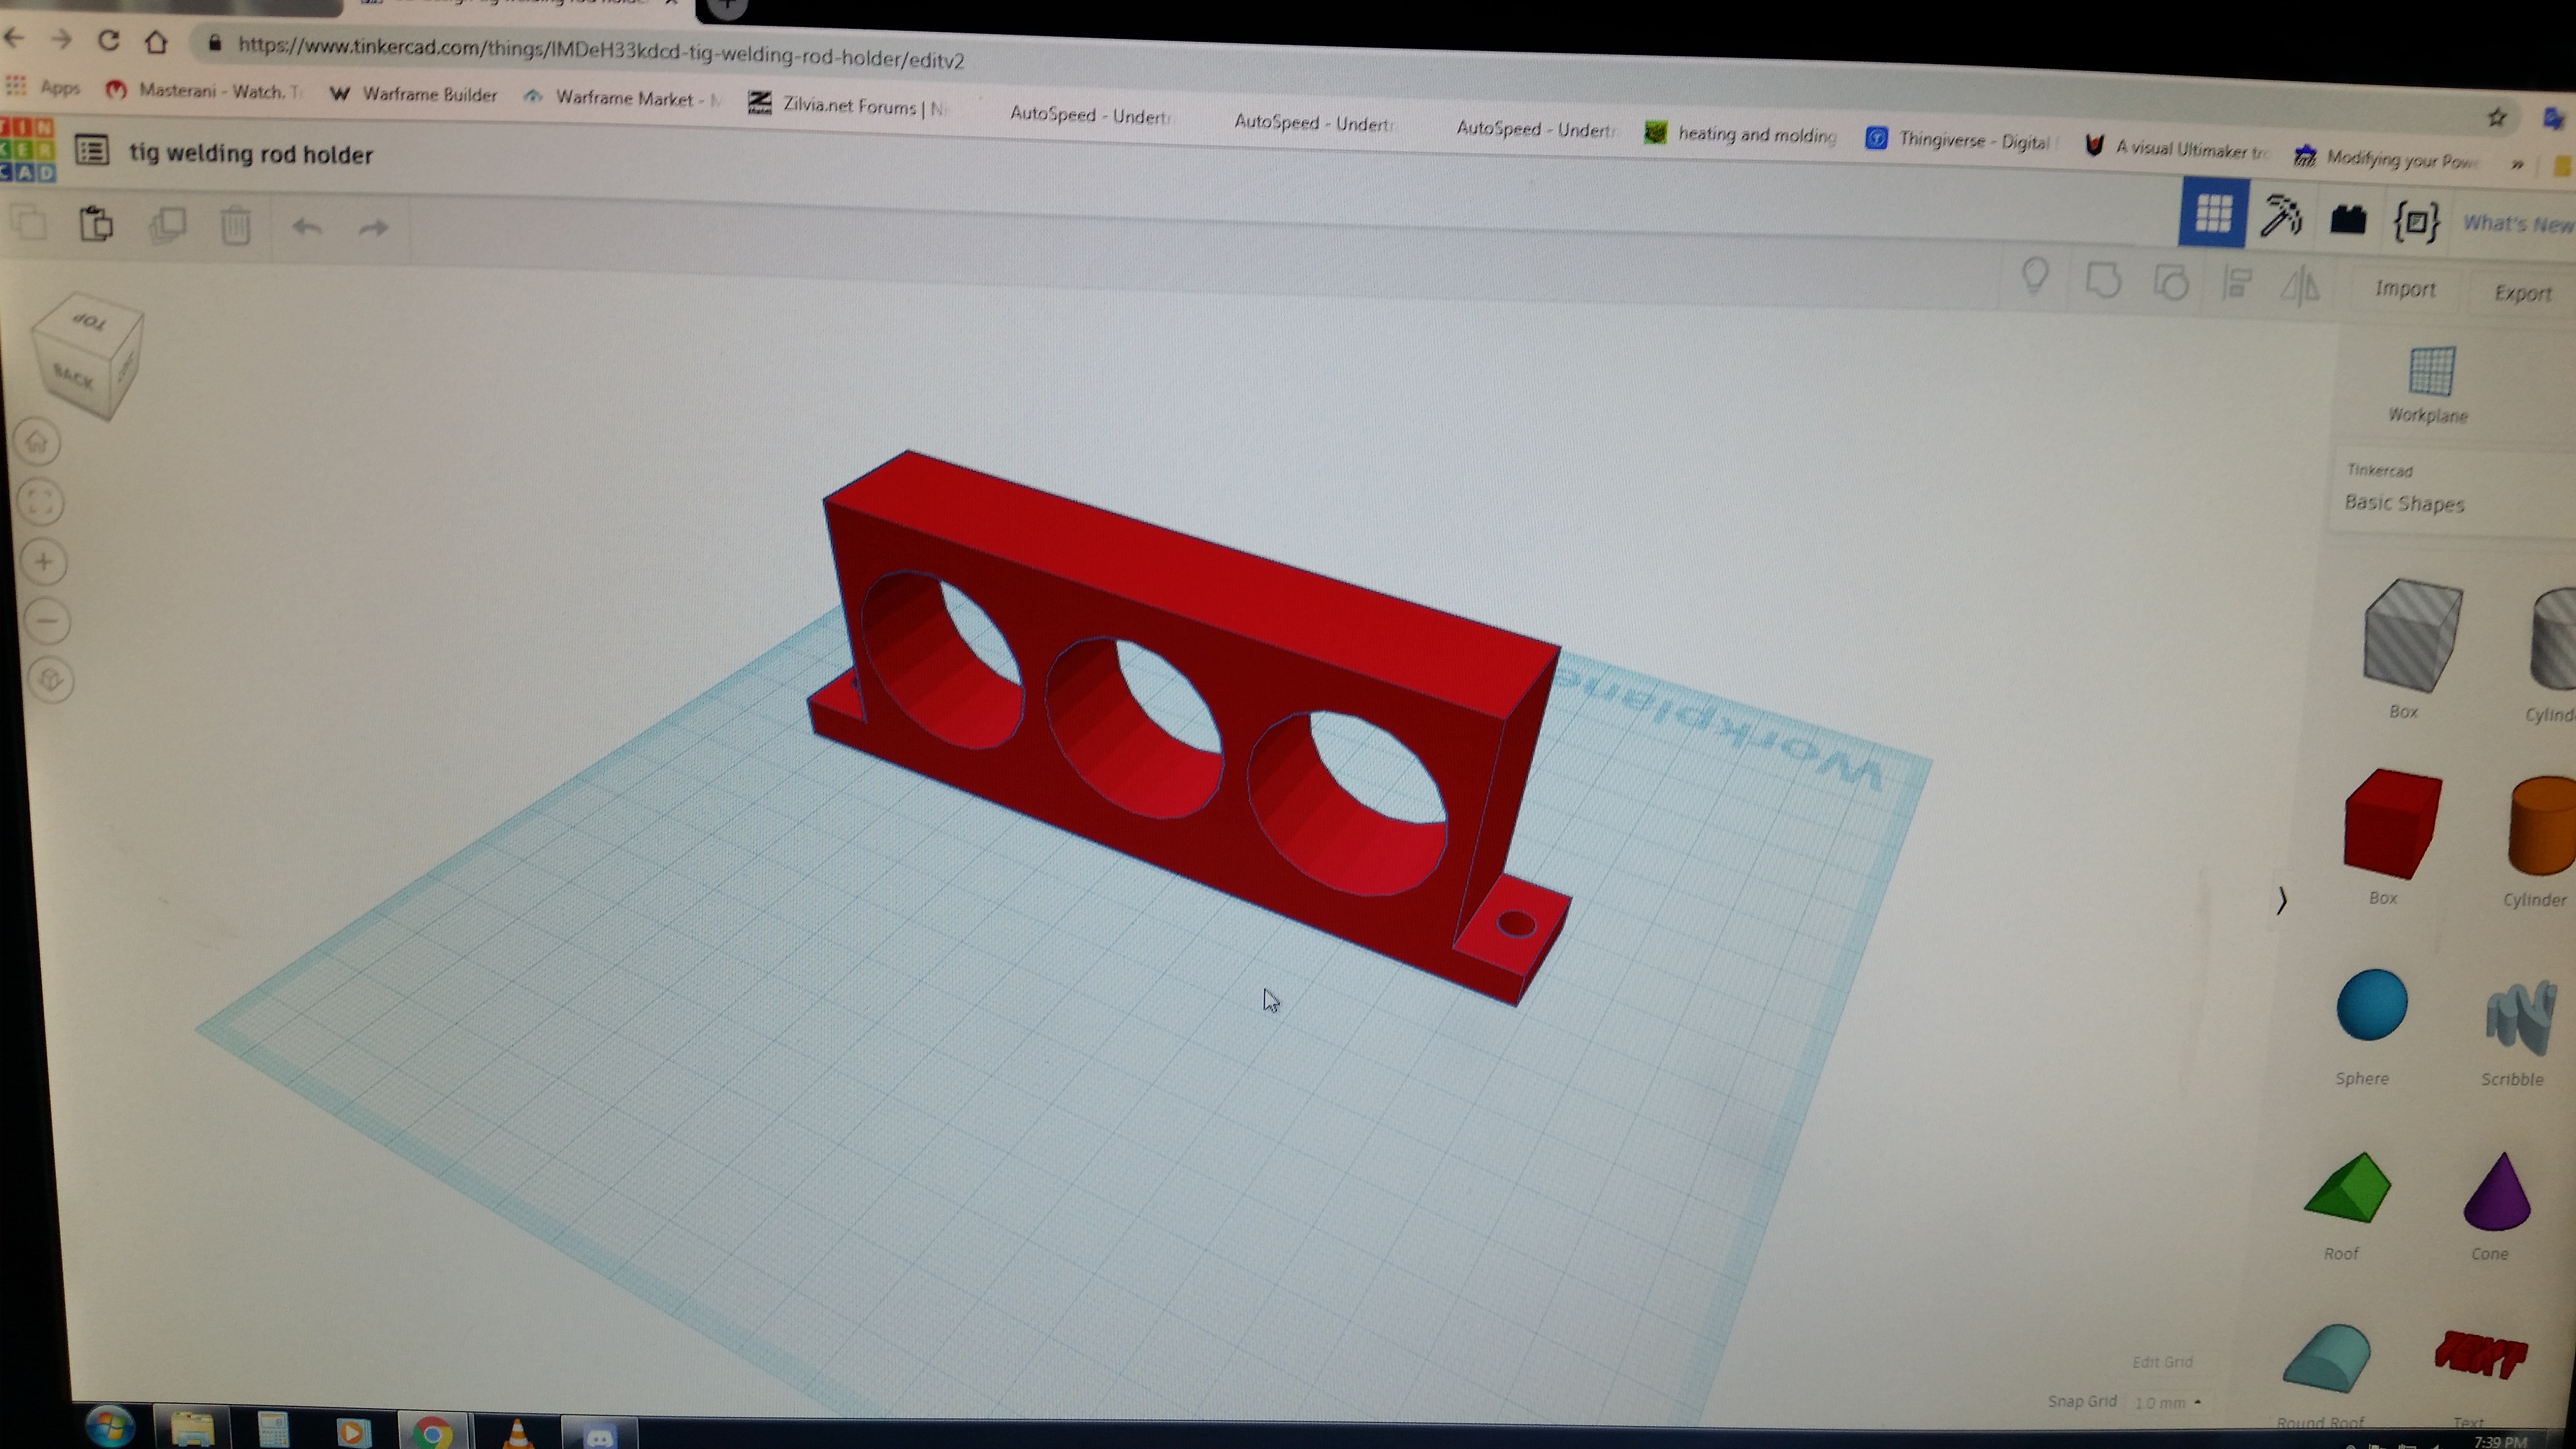Expand the bookmarks overflow chevron

coord(2518,164)
